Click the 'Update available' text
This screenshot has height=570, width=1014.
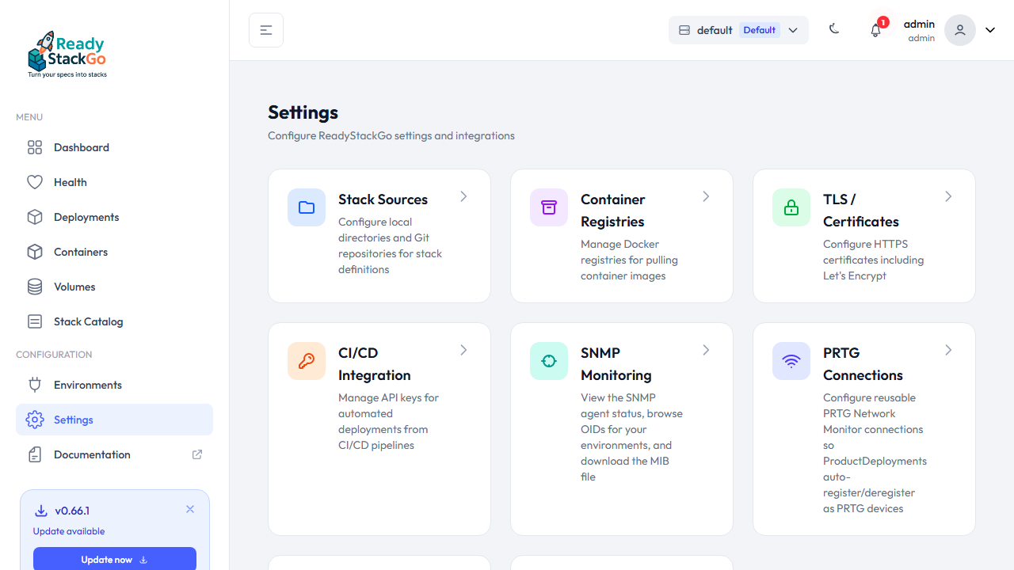69,531
